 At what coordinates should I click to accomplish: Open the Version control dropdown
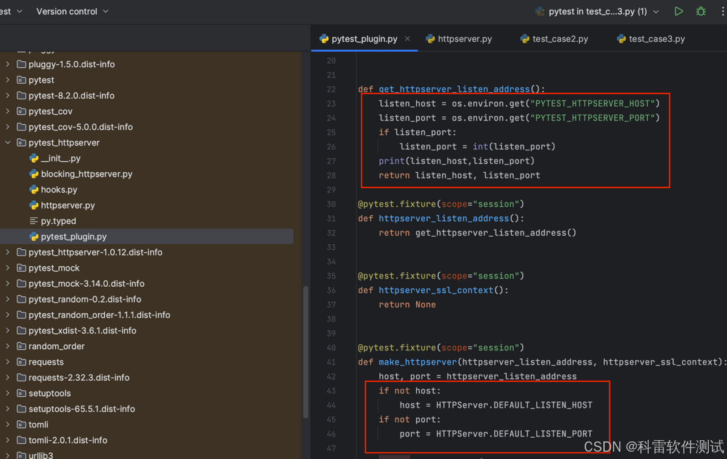pyautogui.click(x=72, y=12)
